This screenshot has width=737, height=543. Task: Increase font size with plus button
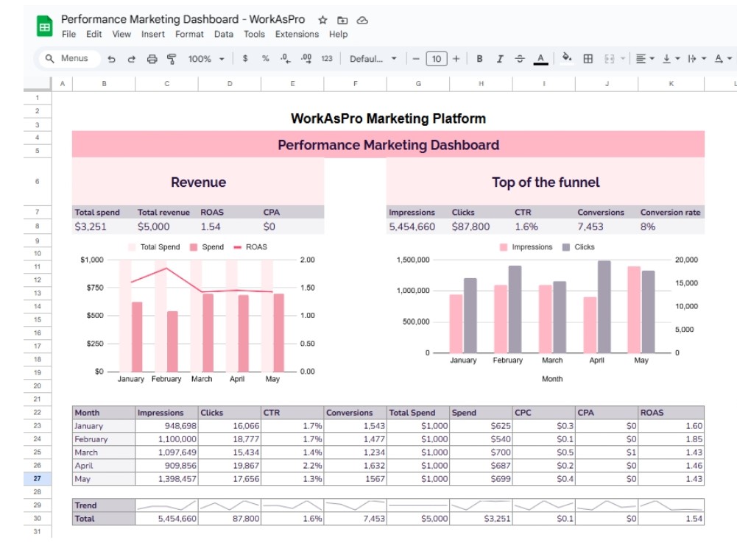pos(456,59)
